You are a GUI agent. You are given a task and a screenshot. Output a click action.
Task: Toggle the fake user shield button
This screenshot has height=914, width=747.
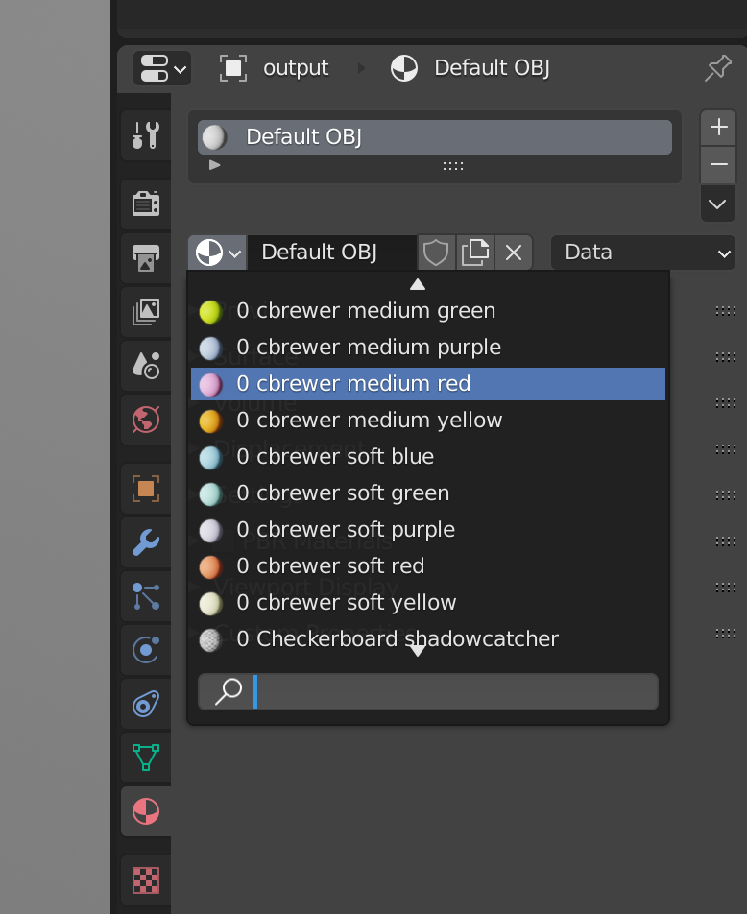tap(436, 253)
